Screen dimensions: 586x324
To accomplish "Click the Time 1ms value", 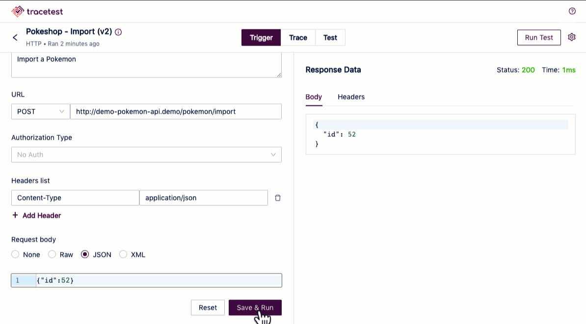I will pos(569,70).
